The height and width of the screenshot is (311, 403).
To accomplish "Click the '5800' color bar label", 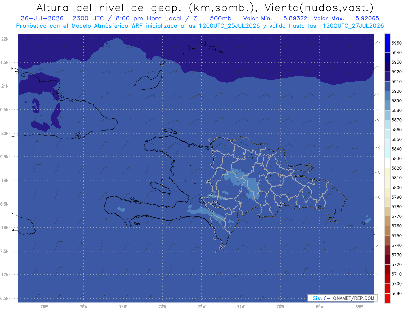I will tap(396, 187).
